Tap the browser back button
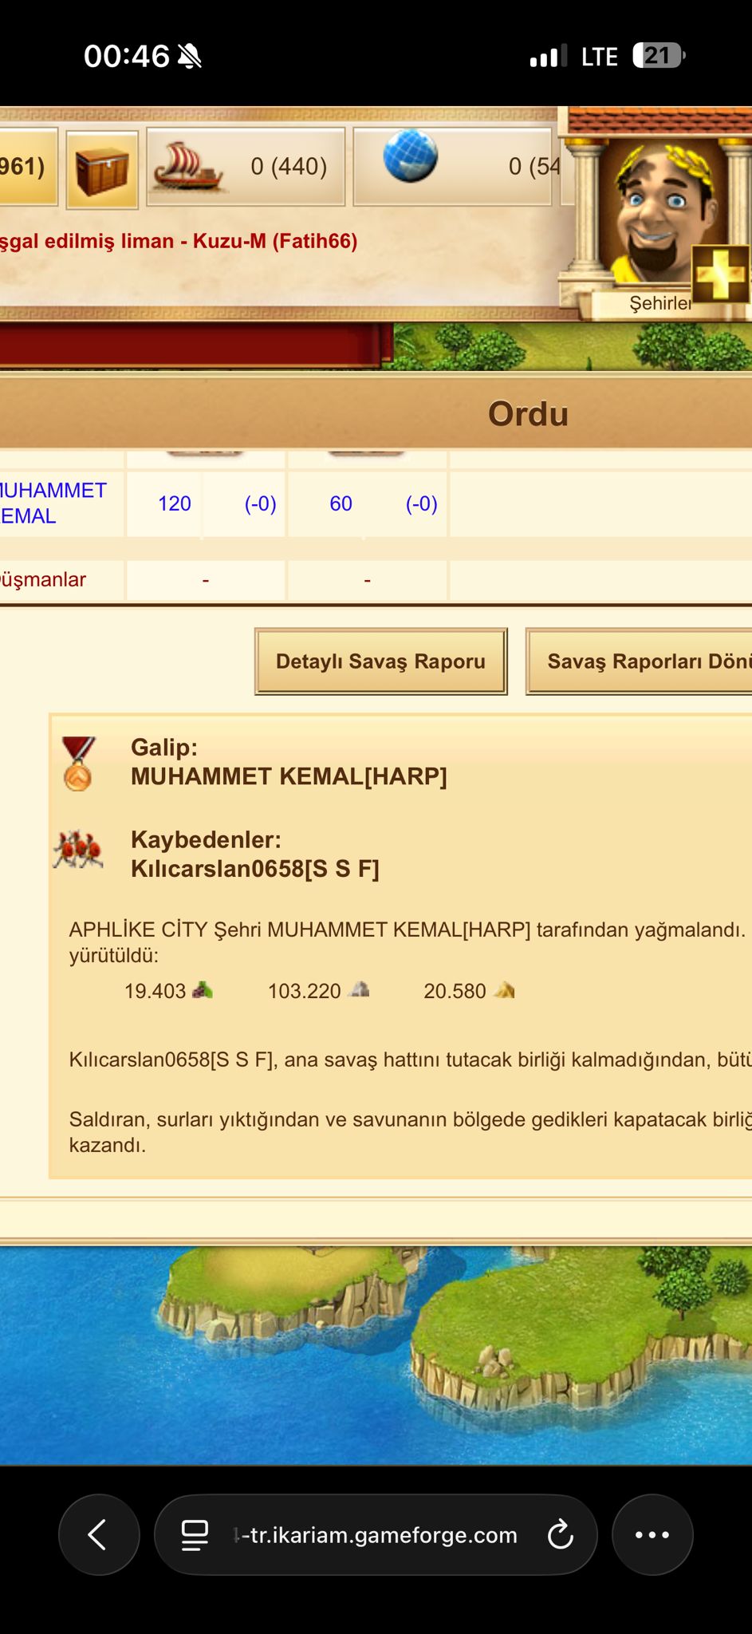 99,1534
